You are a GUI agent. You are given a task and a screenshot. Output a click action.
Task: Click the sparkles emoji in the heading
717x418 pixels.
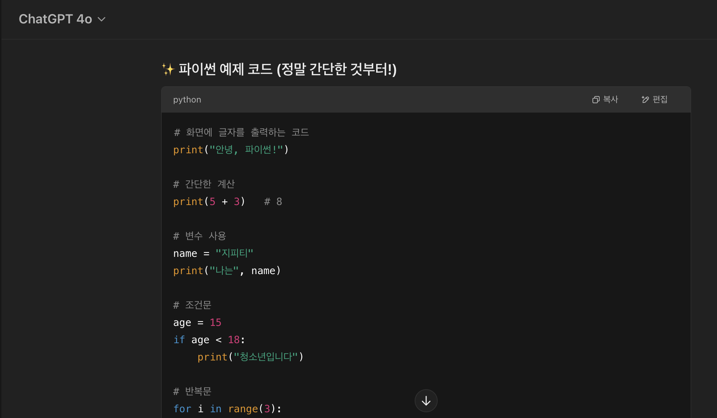coord(168,69)
